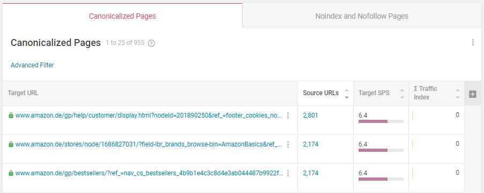
Task: Open the stores/node 2,174 source URLs count
Action: 310,144
